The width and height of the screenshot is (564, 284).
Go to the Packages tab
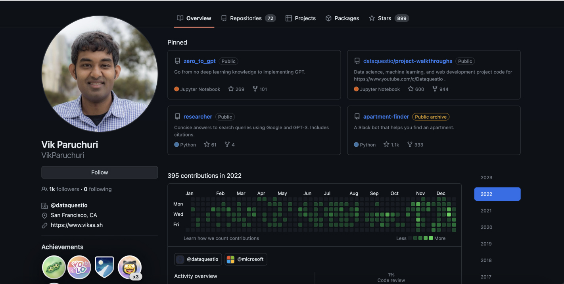[342, 18]
